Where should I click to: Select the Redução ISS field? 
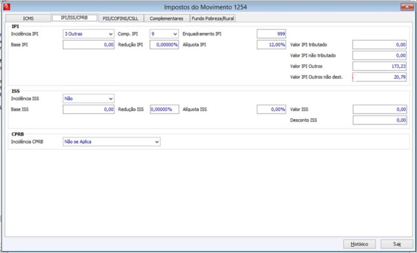click(164, 109)
